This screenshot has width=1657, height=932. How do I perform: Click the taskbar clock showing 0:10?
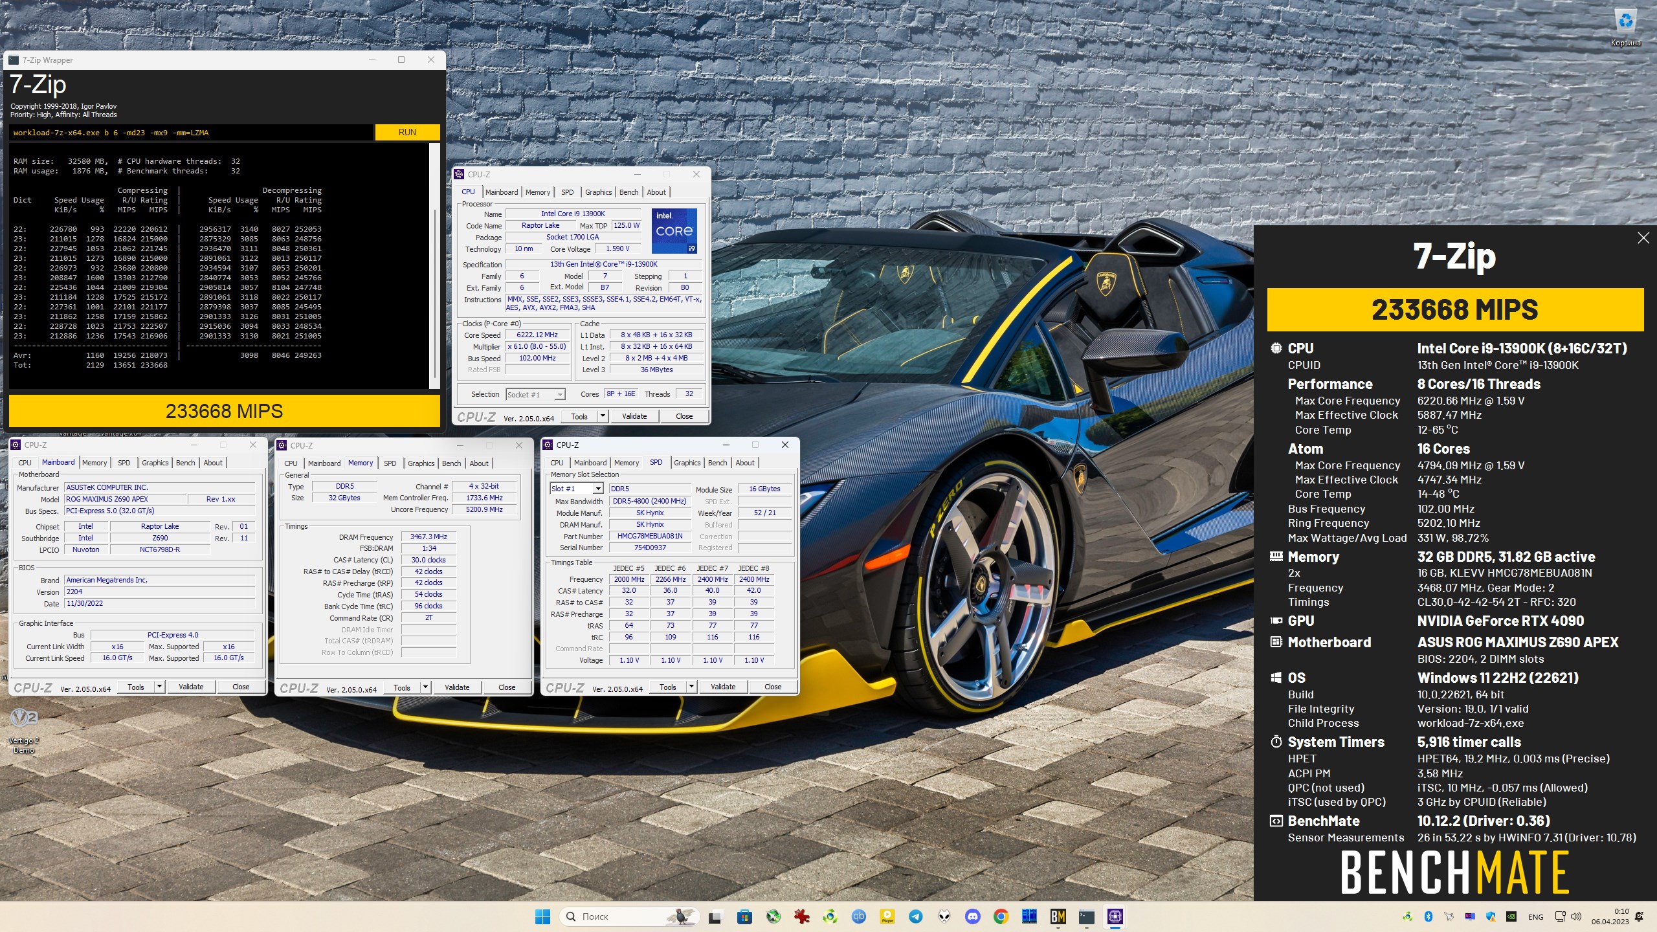(x=1612, y=916)
